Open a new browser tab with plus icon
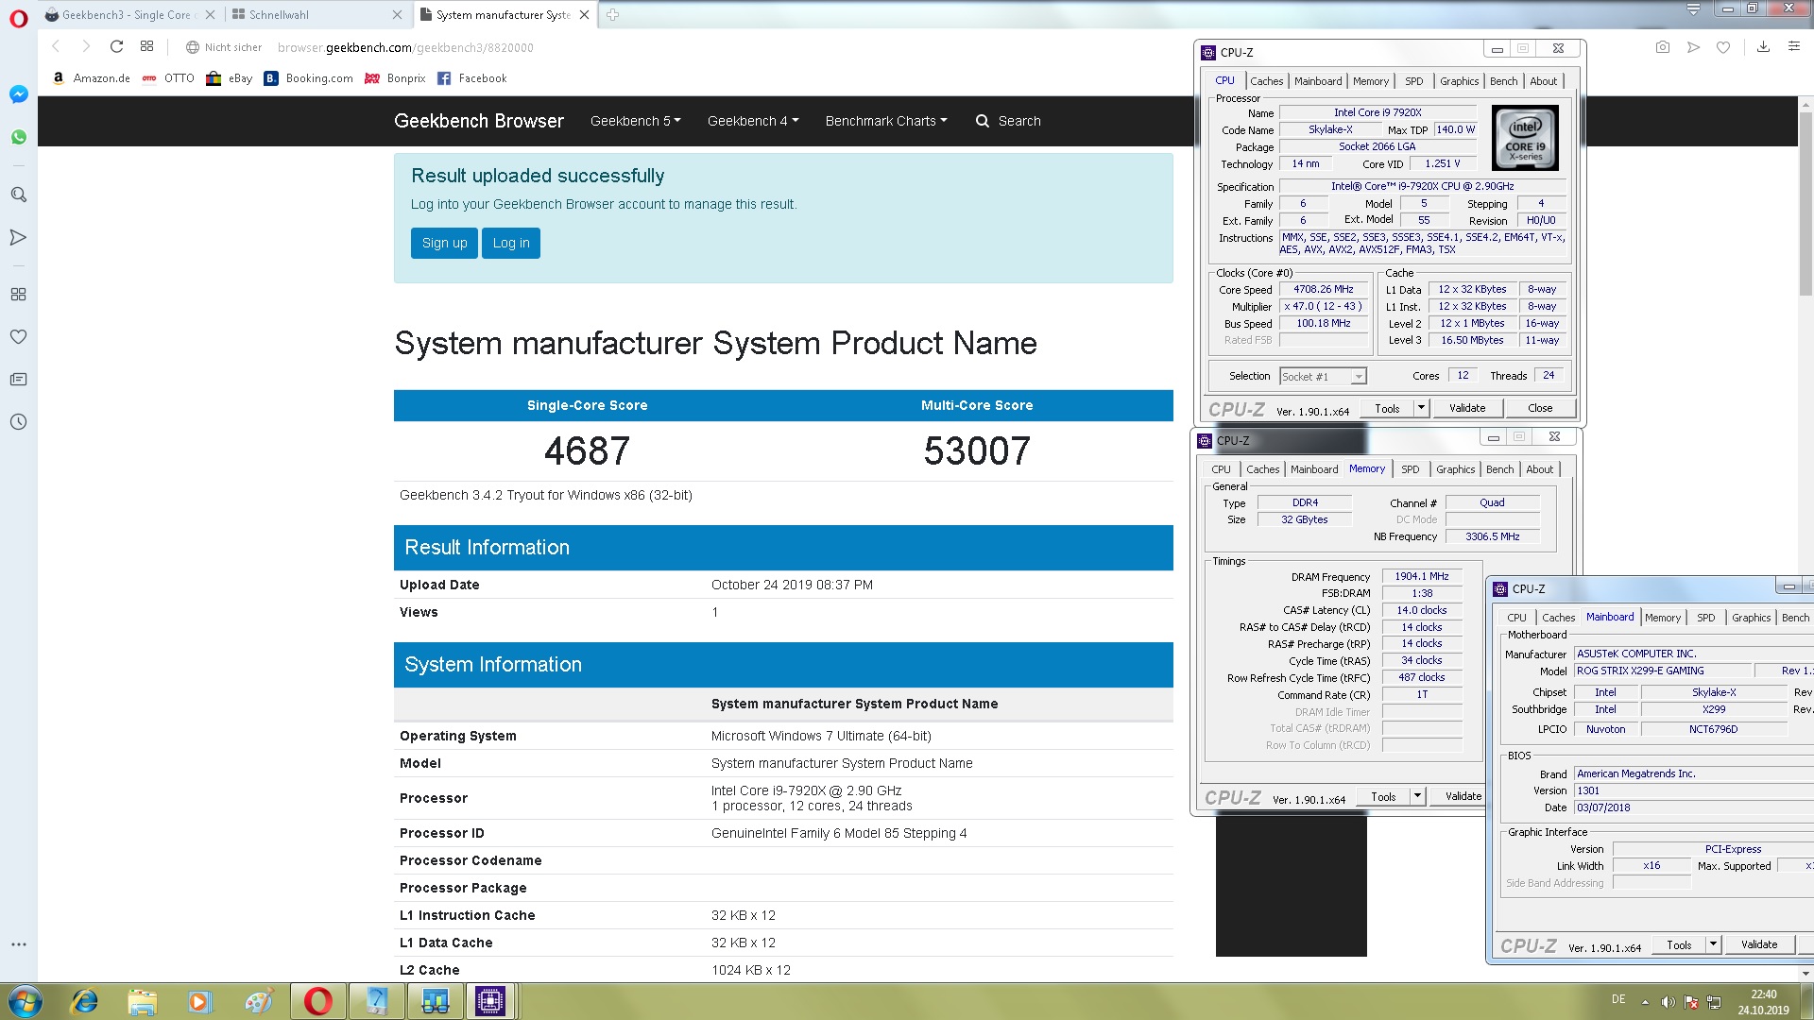1814x1020 pixels. (612, 14)
